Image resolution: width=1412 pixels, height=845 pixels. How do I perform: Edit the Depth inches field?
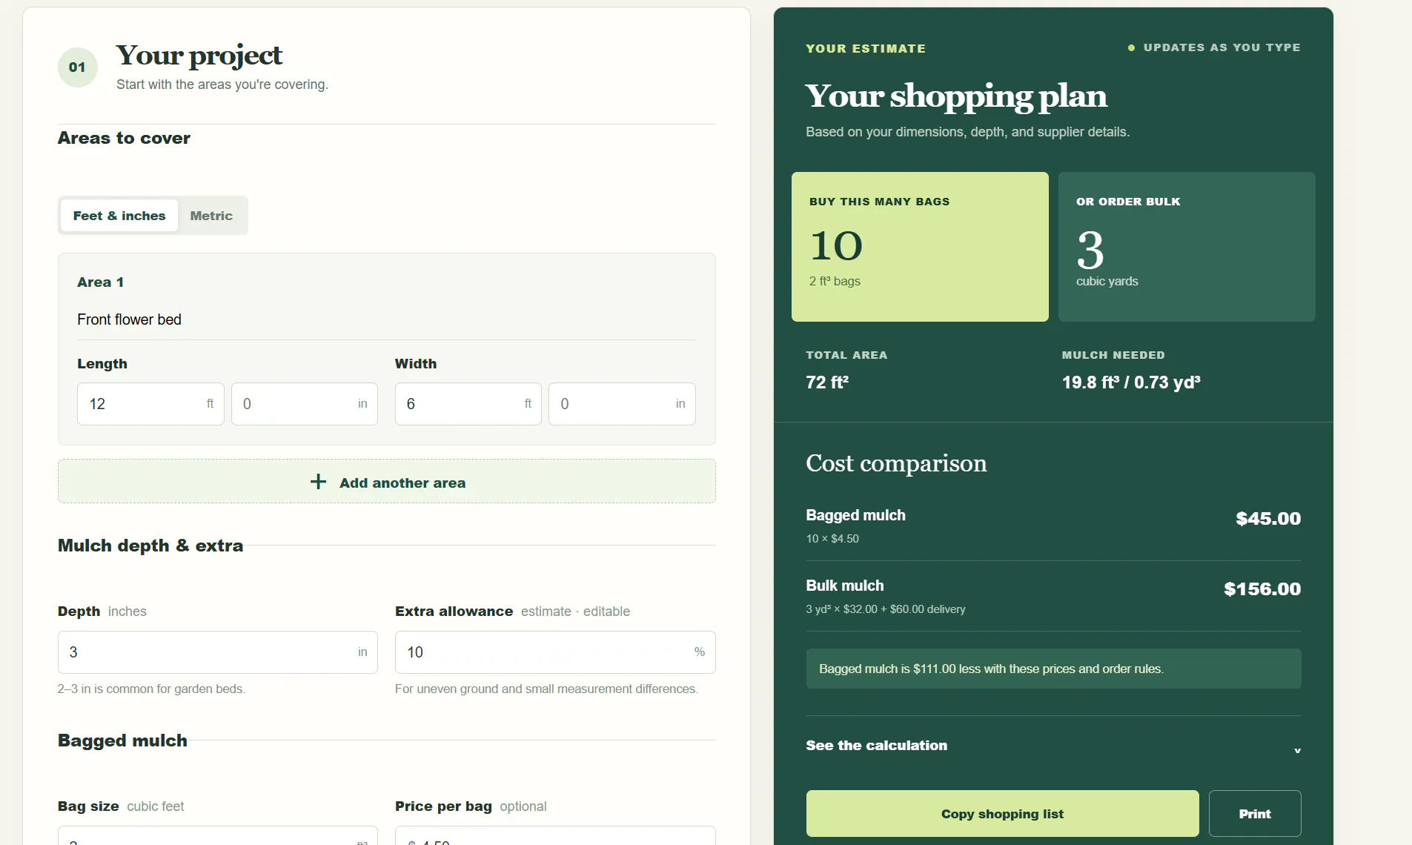(218, 652)
